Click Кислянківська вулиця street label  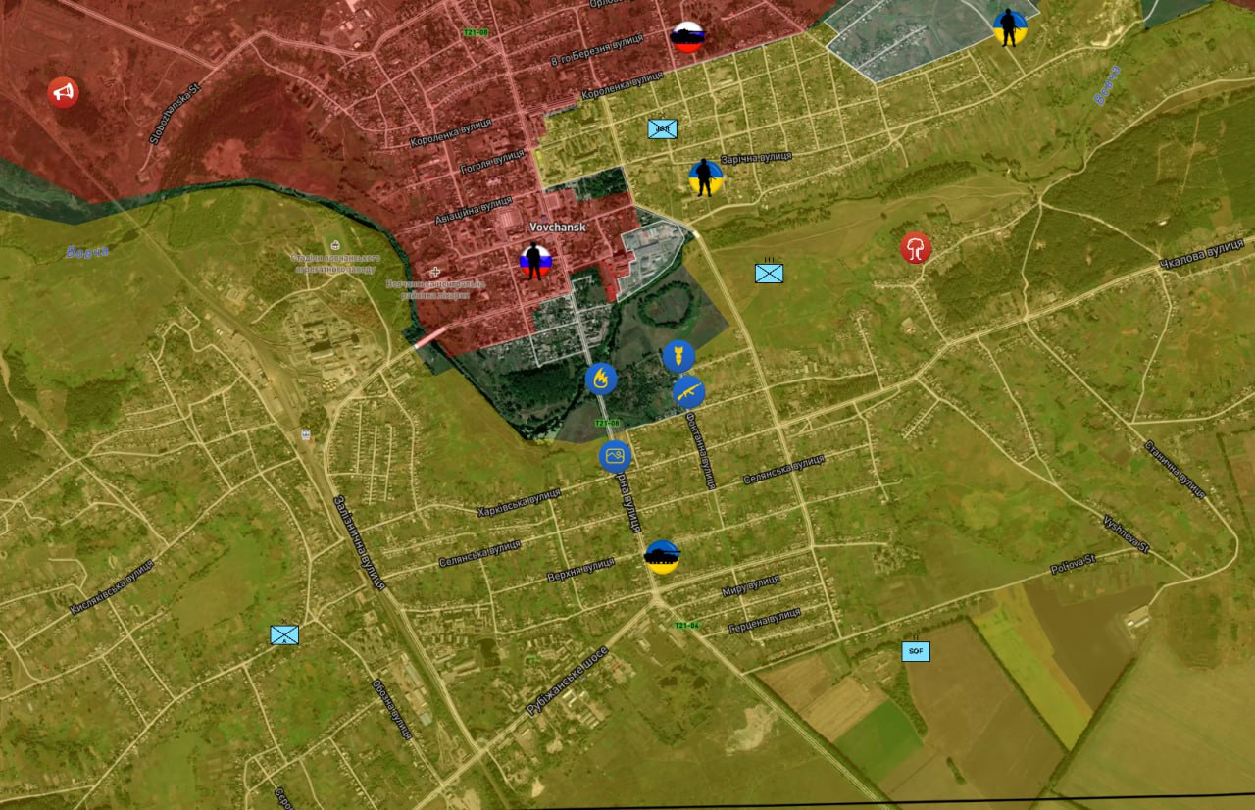(112, 587)
